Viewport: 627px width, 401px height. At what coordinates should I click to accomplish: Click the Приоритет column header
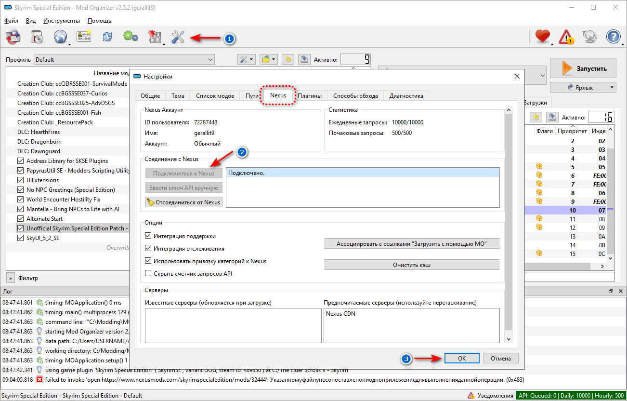[572, 131]
